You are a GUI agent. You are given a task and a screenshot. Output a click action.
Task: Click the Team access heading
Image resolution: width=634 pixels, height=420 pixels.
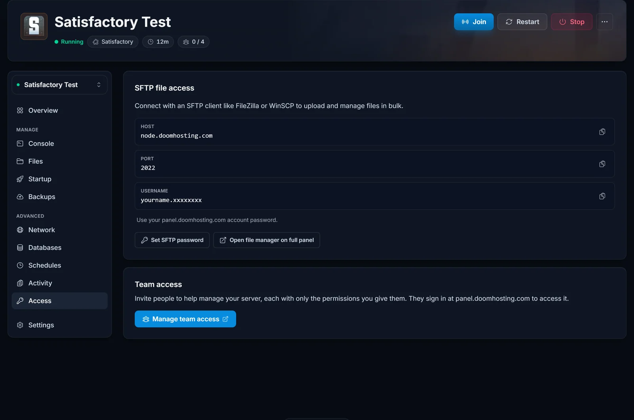pos(158,284)
